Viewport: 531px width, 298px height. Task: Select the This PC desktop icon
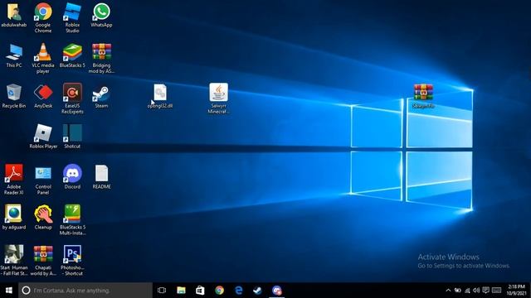click(14, 52)
